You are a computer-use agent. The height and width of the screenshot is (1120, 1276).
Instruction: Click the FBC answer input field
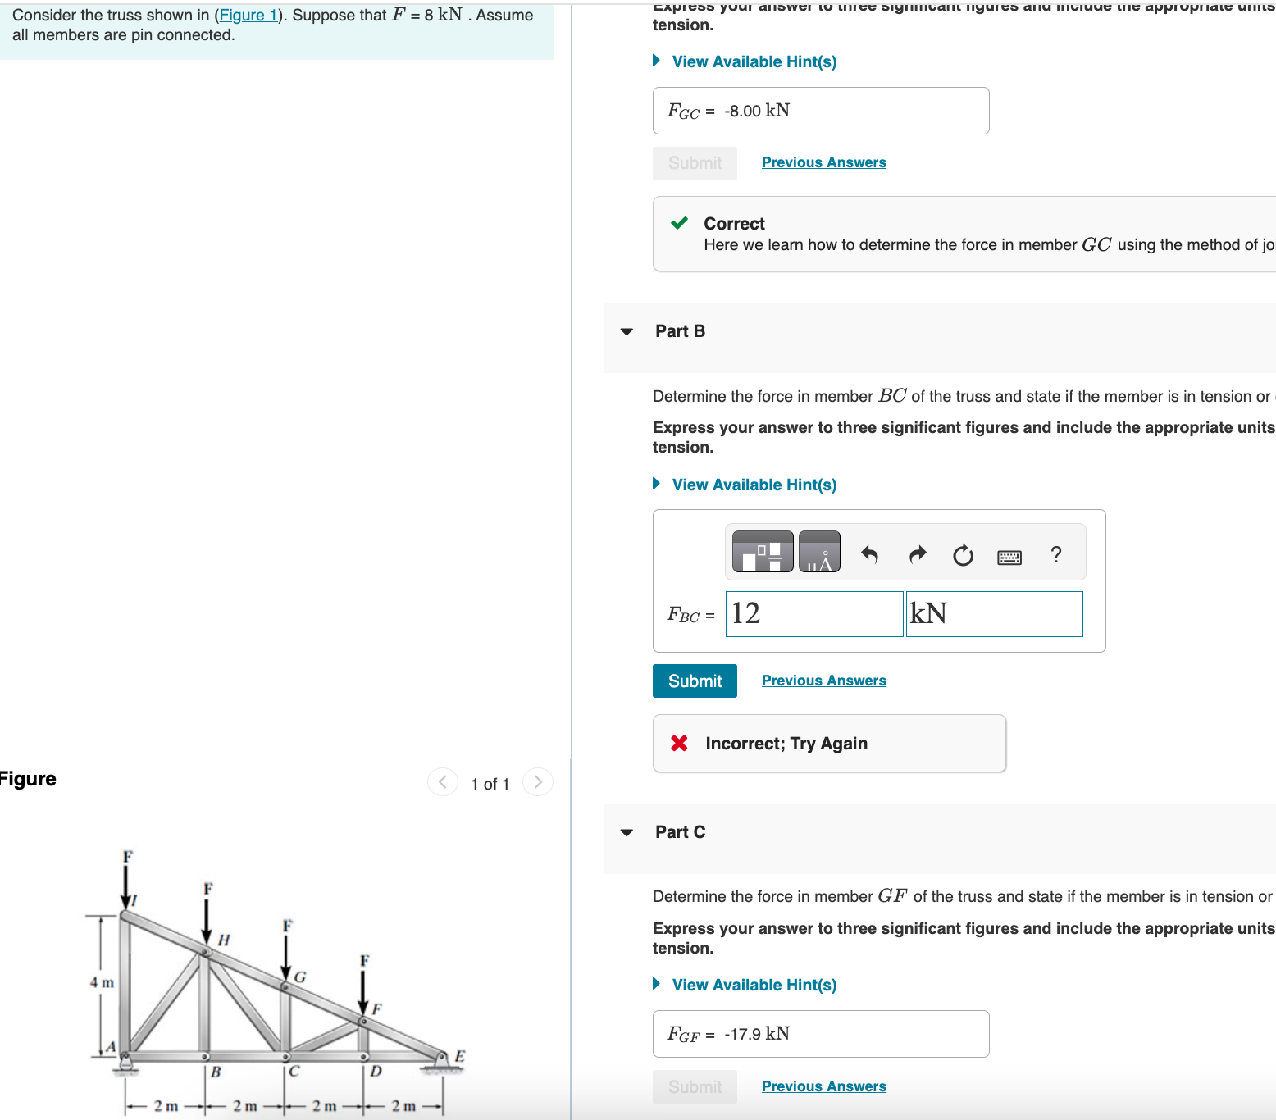pyautogui.click(x=813, y=613)
